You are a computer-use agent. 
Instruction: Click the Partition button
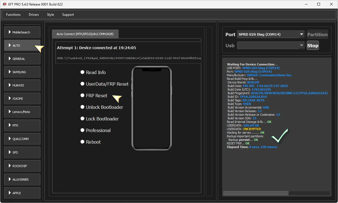point(317,35)
